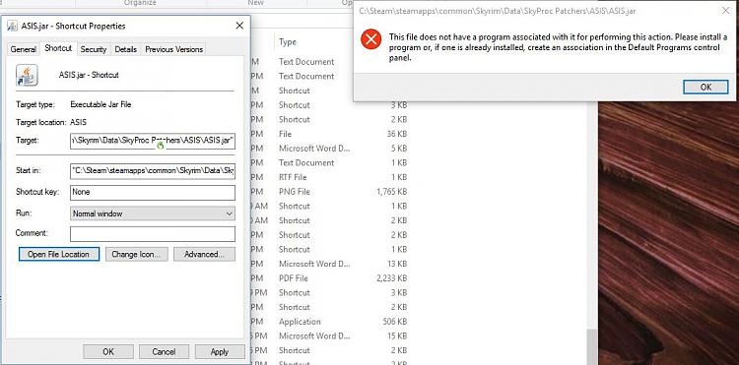
Task: Click the 'Executable Jar File' target type text
Action: tap(101, 104)
